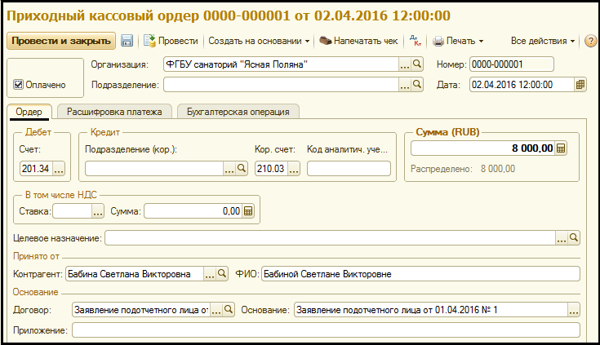Expand the Все действия menu

pyautogui.click(x=543, y=41)
